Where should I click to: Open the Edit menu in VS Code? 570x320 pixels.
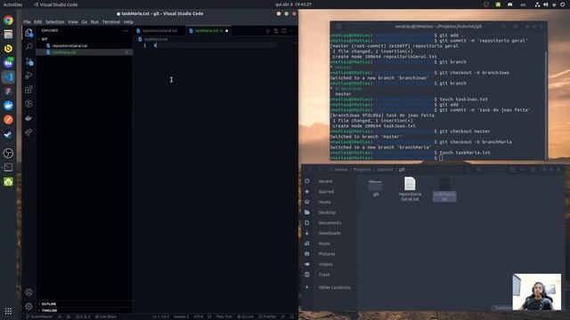(37, 21)
